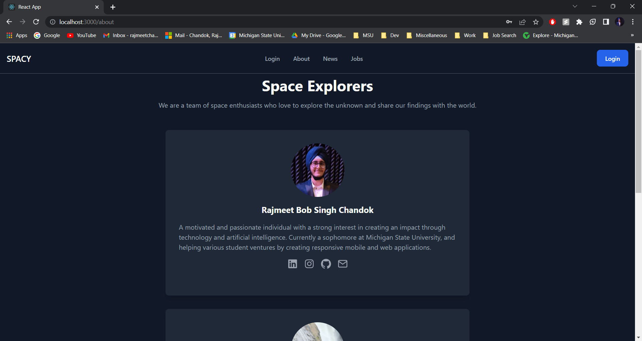Open the My Drive - Google bookmark
The width and height of the screenshot is (642, 341).
[x=319, y=35]
